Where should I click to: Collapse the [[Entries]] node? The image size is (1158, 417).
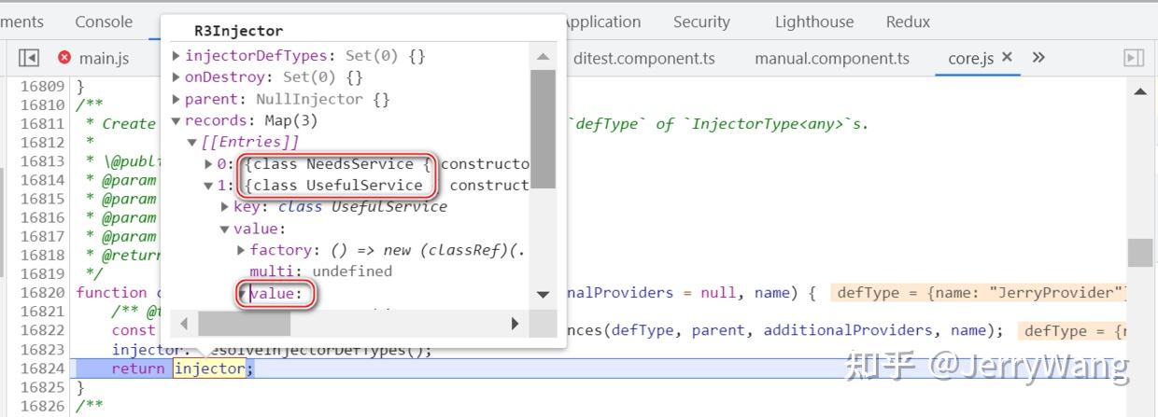tap(193, 142)
